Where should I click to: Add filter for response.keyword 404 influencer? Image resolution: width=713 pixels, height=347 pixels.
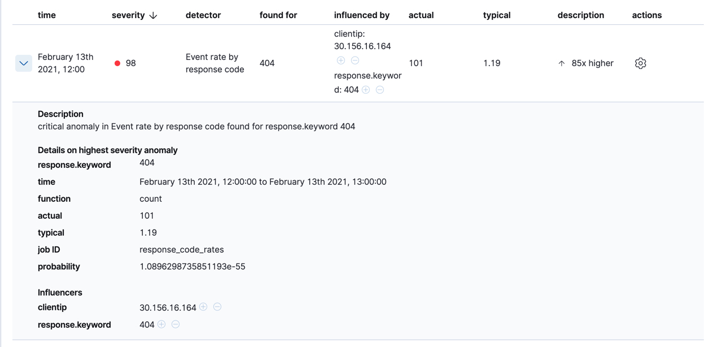(x=161, y=324)
